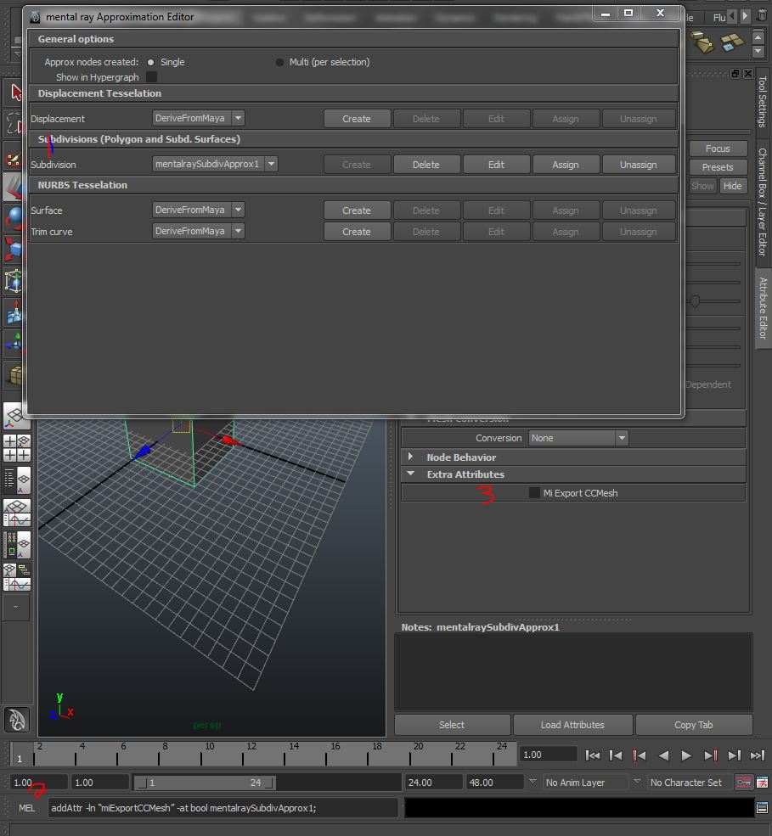Switch to the Attribute Editor side tab
This screenshot has height=836, width=772.
pos(763,307)
